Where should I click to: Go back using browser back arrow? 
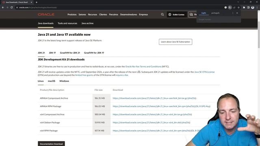click(3, 7)
